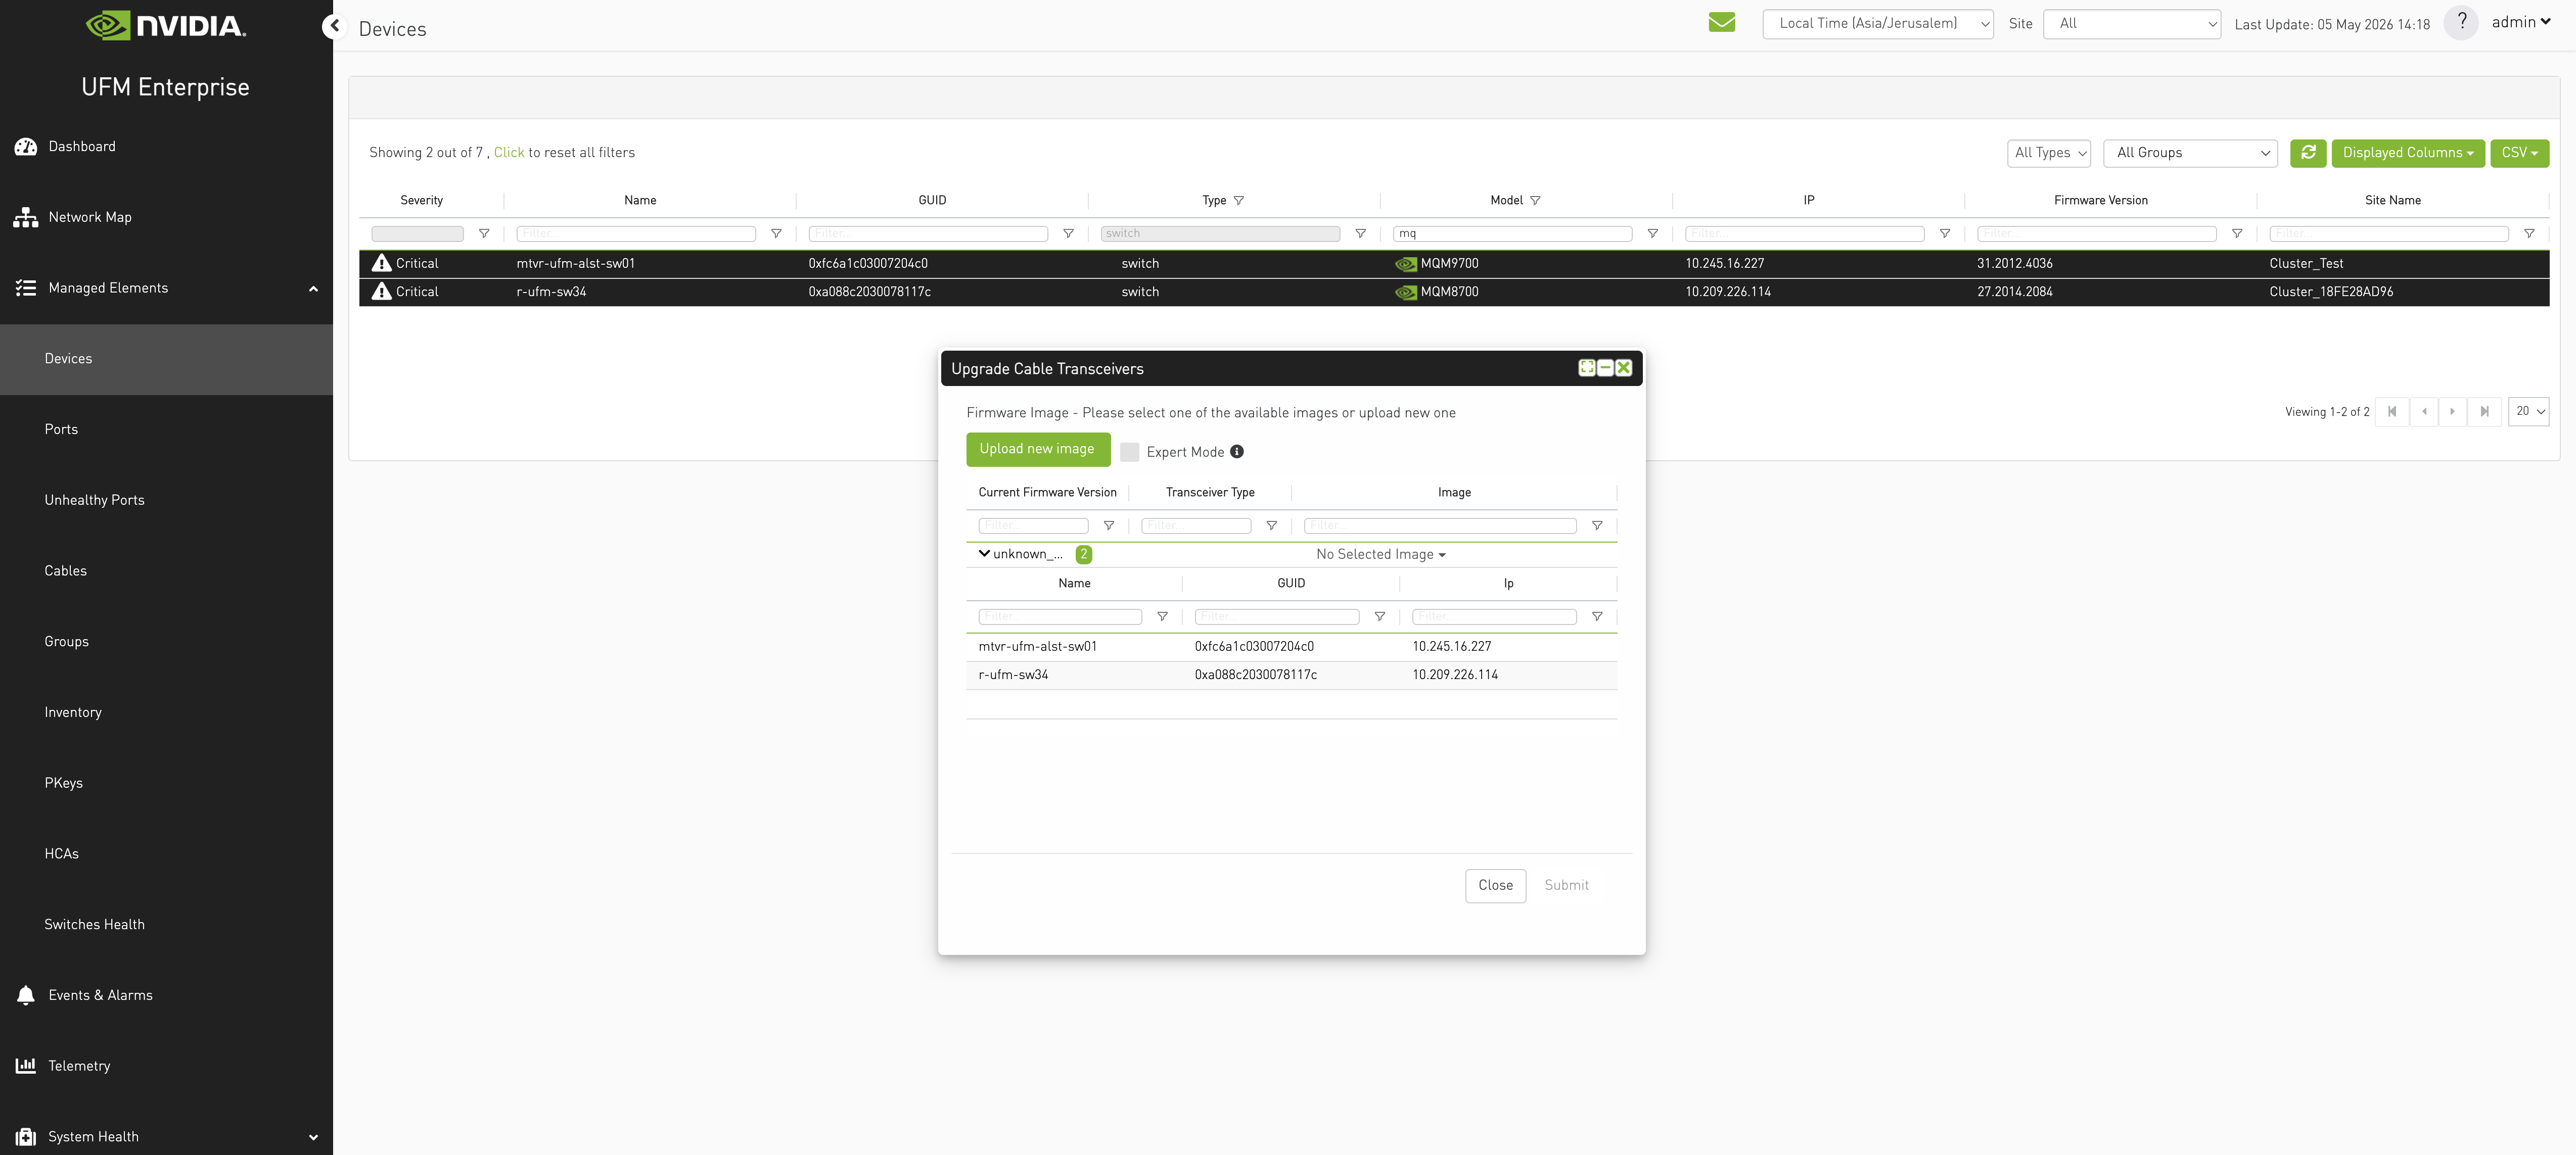
Task: Go to the first page of results
Action: pos(2391,412)
